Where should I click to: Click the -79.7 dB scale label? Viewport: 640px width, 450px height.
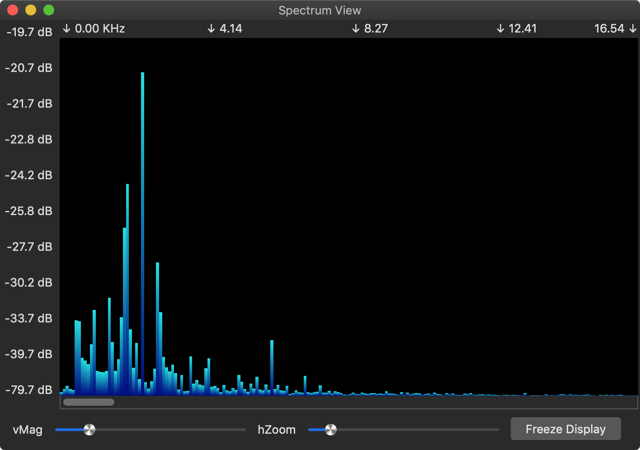[x=28, y=389]
